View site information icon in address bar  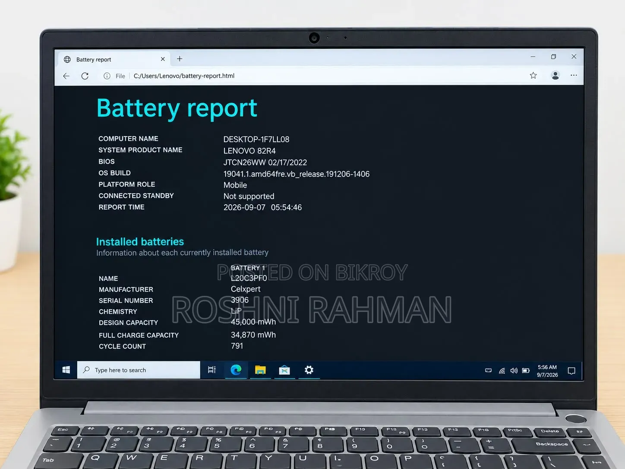107,76
